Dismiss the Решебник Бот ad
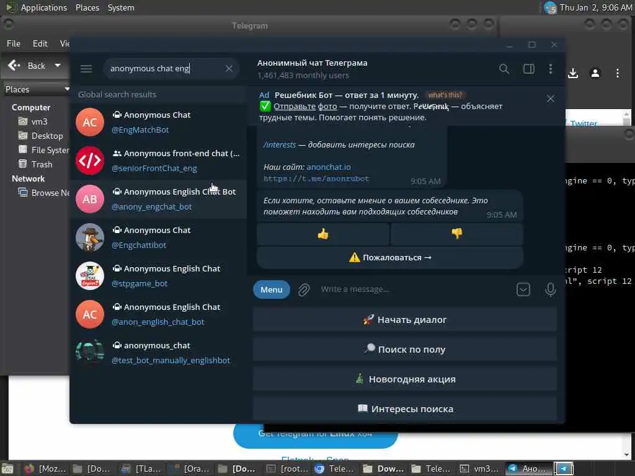This screenshot has width=635, height=476. pos(551,99)
